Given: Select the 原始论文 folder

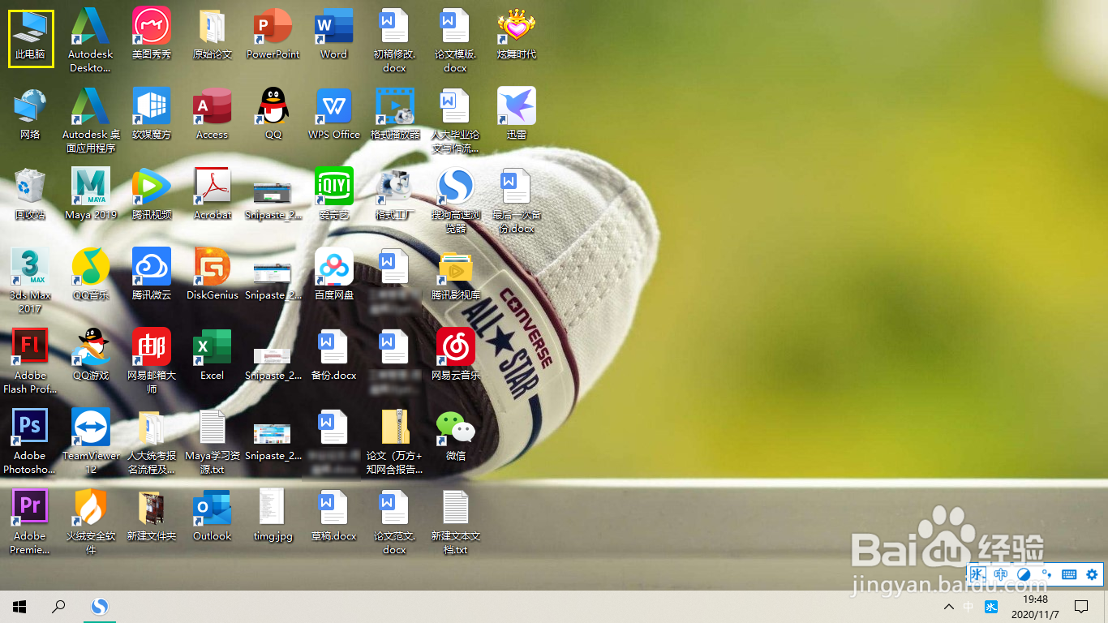Looking at the screenshot, I should (213, 34).
